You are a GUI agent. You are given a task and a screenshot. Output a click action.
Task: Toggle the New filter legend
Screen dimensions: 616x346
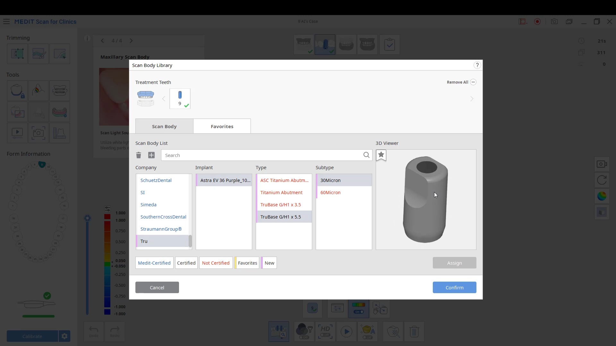pos(269,263)
